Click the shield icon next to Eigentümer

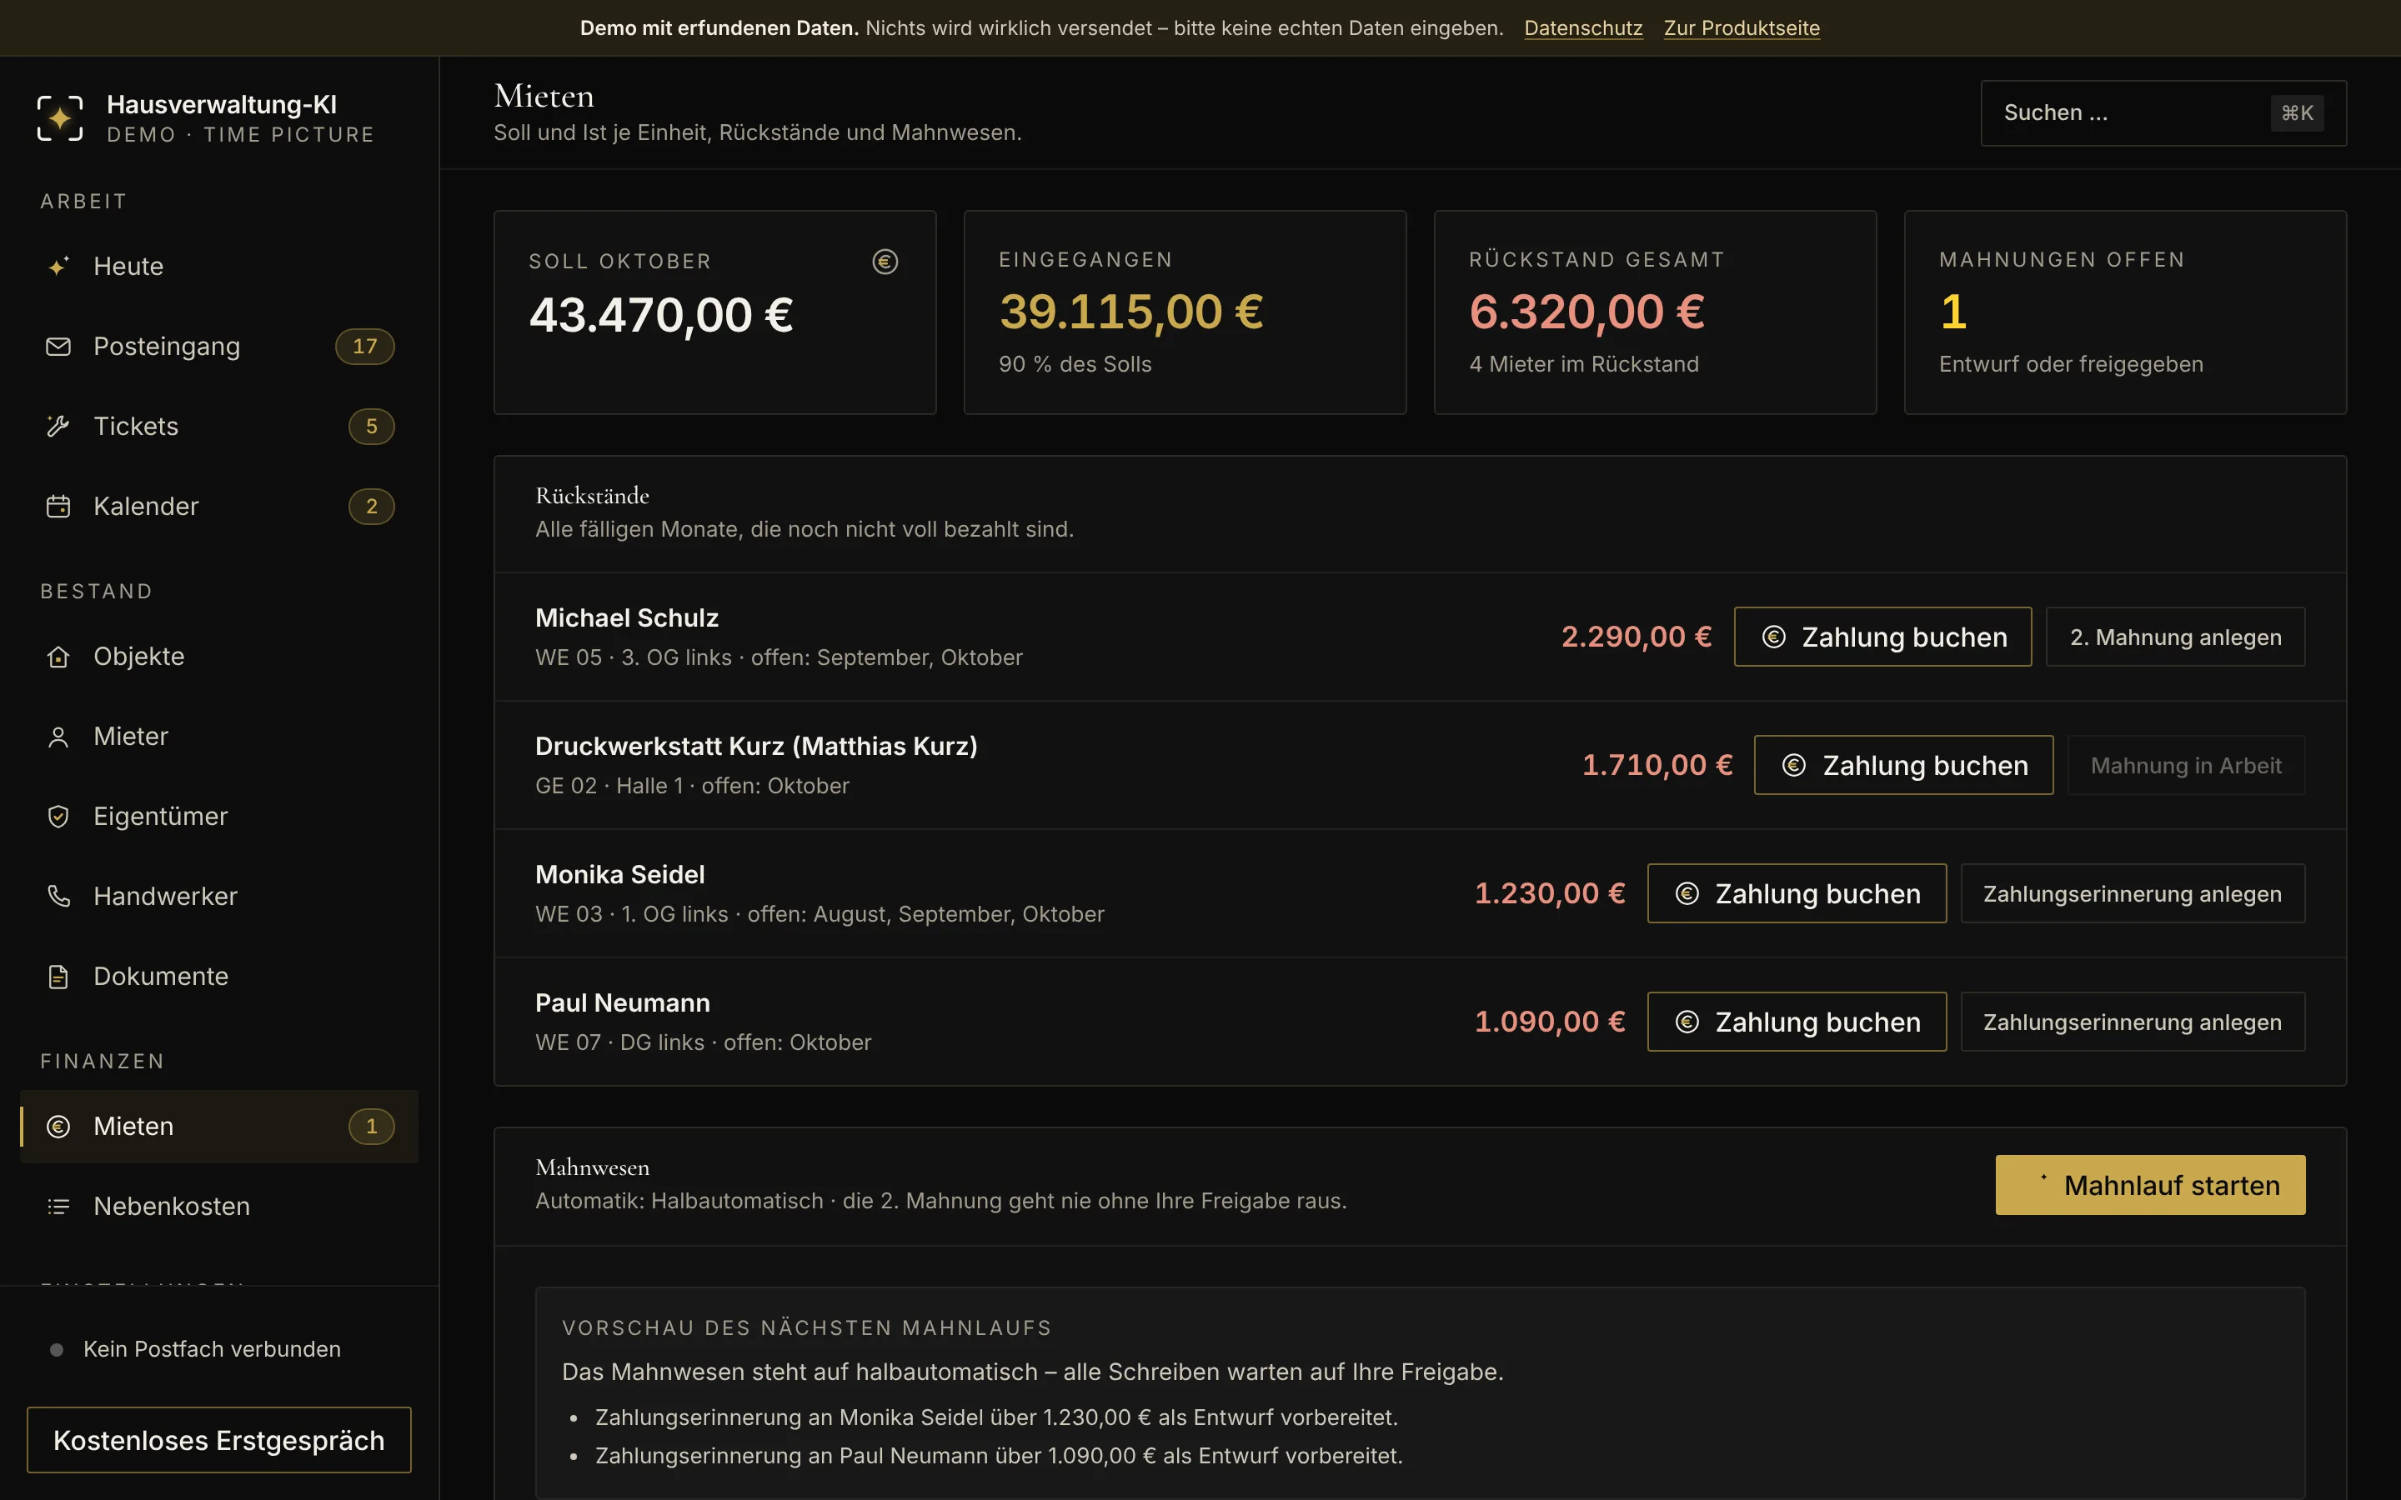[x=58, y=817]
